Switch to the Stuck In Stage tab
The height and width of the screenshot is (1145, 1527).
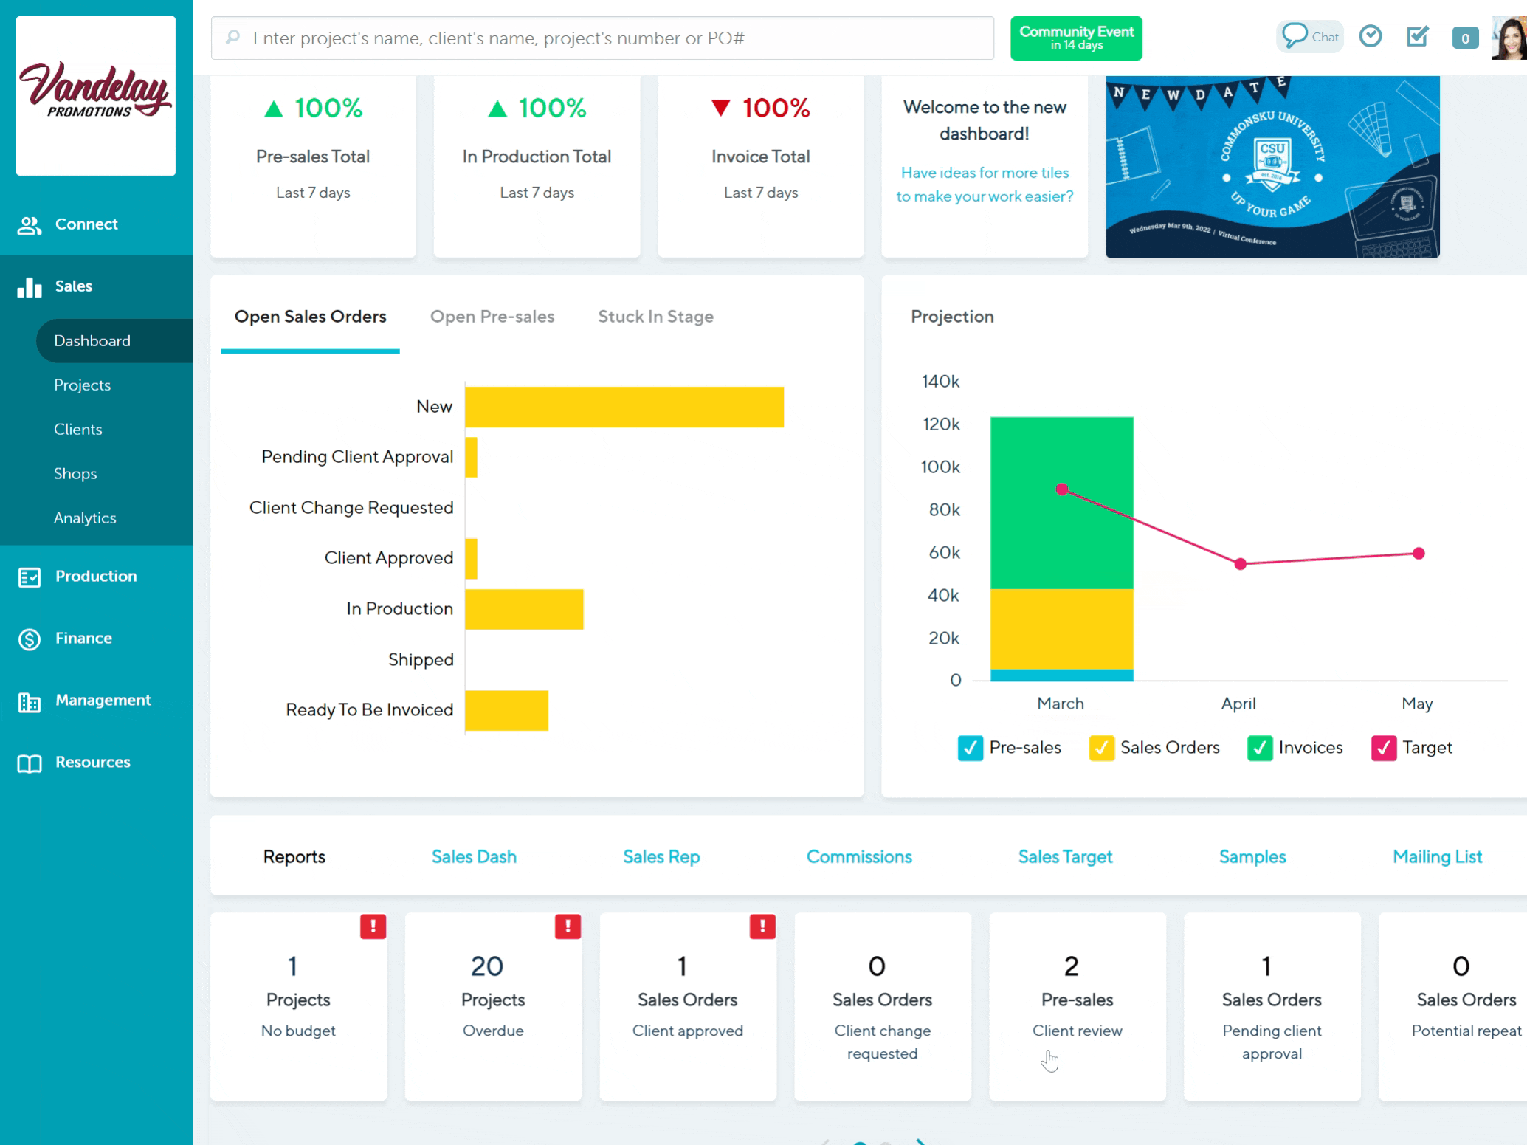click(655, 317)
